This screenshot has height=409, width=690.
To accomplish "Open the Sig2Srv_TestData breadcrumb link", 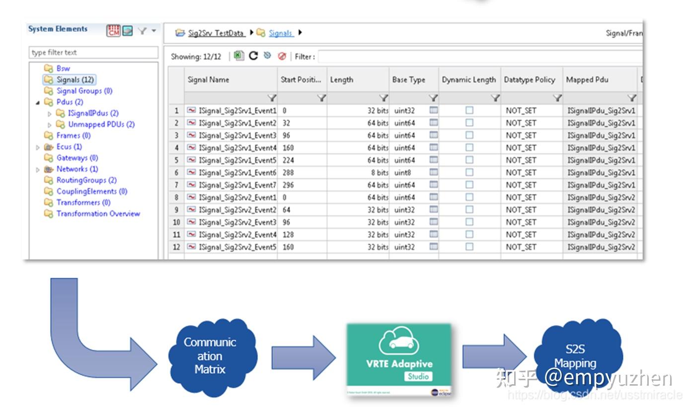I will click(216, 33).
